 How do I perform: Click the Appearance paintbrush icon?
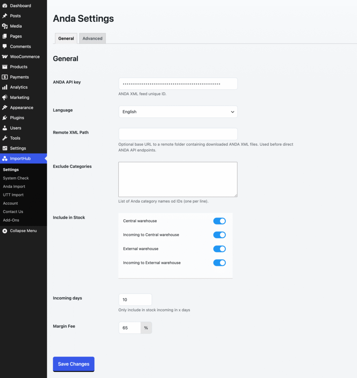4,107
